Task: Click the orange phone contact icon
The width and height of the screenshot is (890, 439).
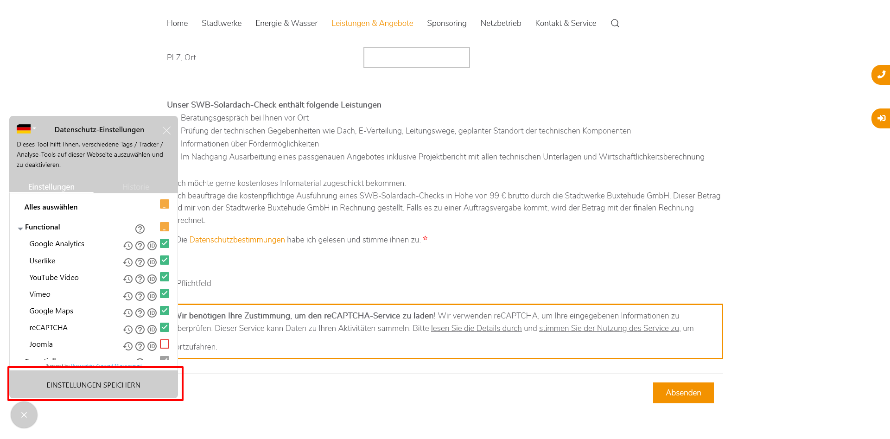Action: point(881,75)
